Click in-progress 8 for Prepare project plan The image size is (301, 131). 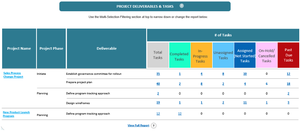(x=201, y=84)
